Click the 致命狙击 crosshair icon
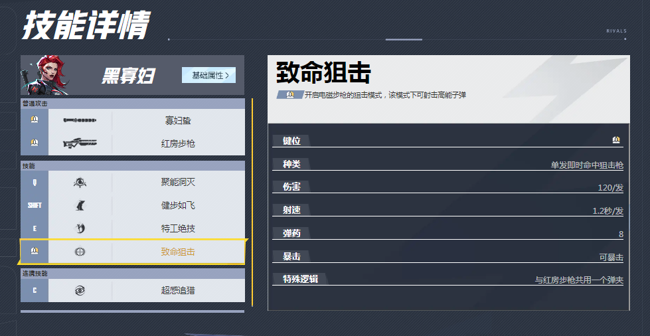The image size is (650, 336). tap(80, 252)
